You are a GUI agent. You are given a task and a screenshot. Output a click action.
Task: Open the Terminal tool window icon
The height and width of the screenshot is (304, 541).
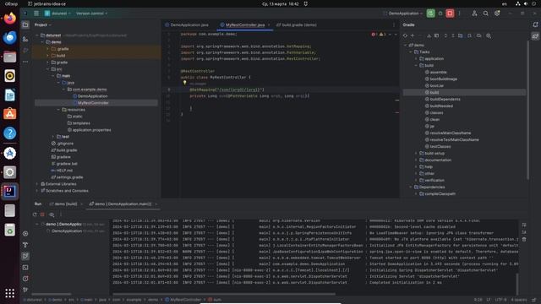click(25, 268)
